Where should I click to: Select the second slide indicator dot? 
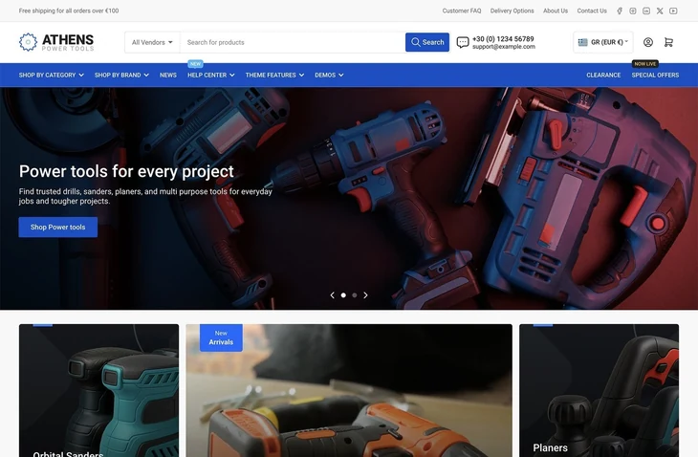tap(355, 295)
